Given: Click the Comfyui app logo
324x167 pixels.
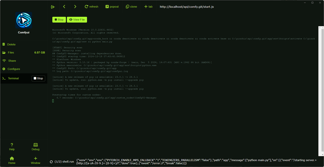Looking at the screenshot, I should click(23, 20).
